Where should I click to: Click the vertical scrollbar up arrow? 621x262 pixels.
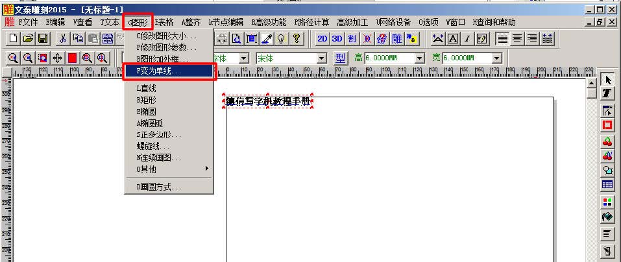tap(592, 84)
